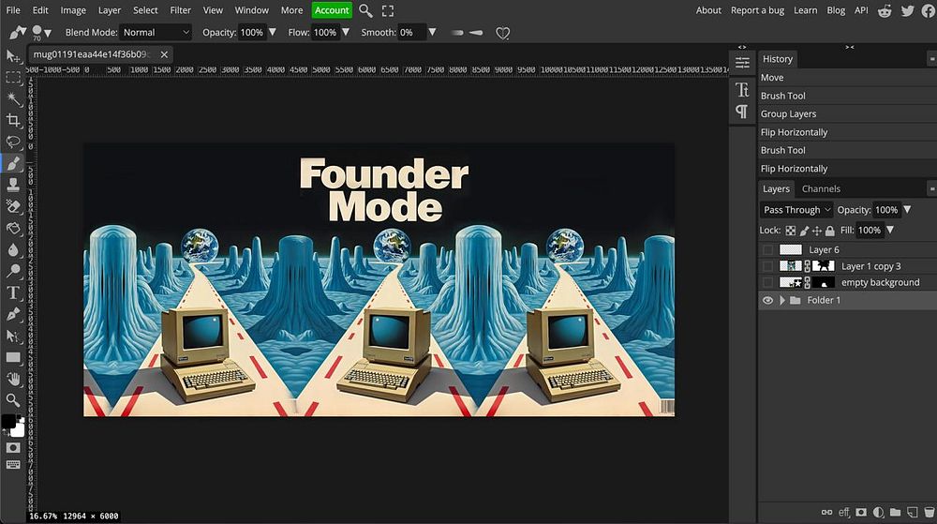Toggle fullscreen mode icon
The width and height of the screenshot is (937, 524).
point(388,10)
